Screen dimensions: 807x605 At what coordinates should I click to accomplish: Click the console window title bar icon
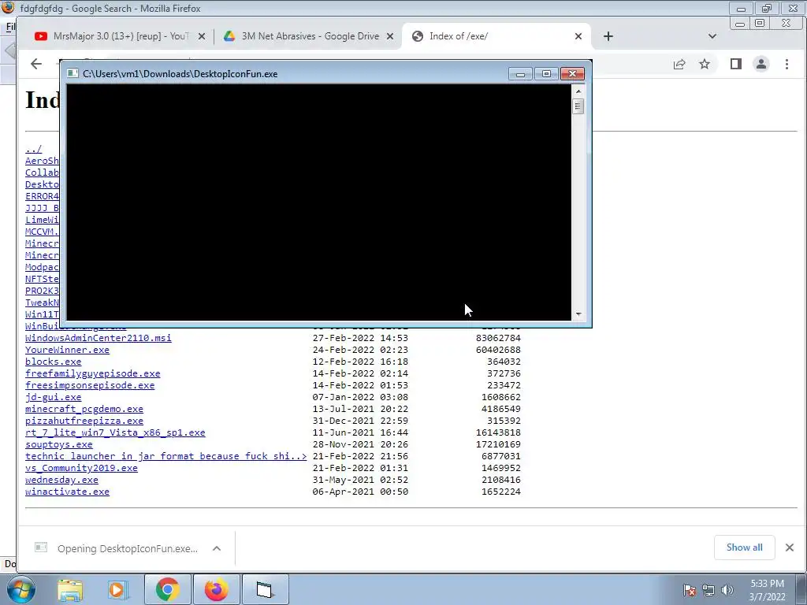[73, 73]
